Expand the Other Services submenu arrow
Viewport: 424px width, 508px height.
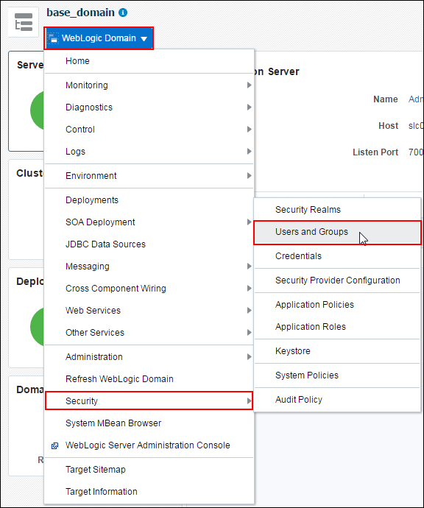point(249,332)
